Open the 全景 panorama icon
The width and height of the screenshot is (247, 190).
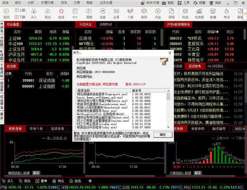click(x=116, y=11)
